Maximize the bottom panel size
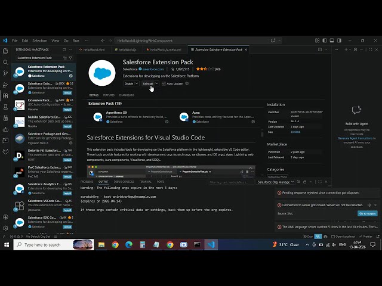This screenshot has height=286, width=382. [320, 182]
